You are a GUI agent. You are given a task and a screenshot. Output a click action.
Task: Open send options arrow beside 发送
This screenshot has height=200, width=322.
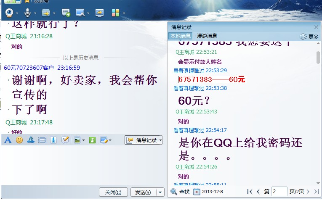(160, 192)
